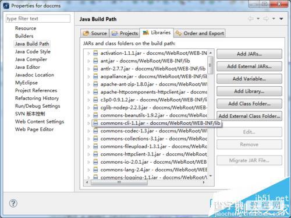Click the jar icon of apache-ant-zip-1.8.0.jar
This screenshot has height=218, width=291.
click(x=95, y=85)
